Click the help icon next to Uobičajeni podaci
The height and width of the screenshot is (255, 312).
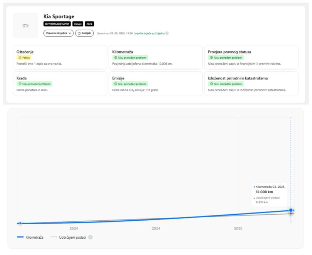tap(90, 237)
